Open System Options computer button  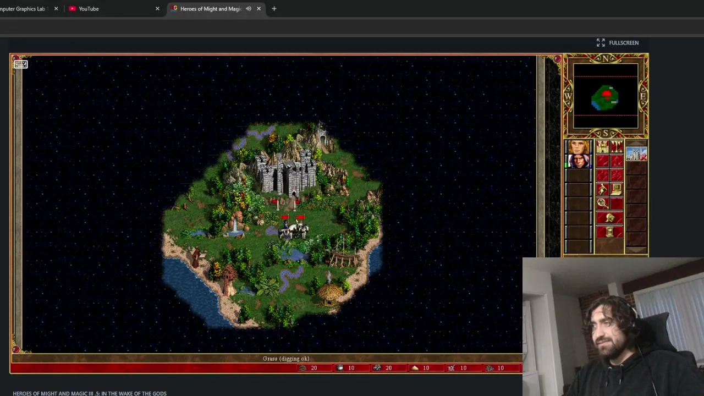pyautogui.click(x=617, y=190)
